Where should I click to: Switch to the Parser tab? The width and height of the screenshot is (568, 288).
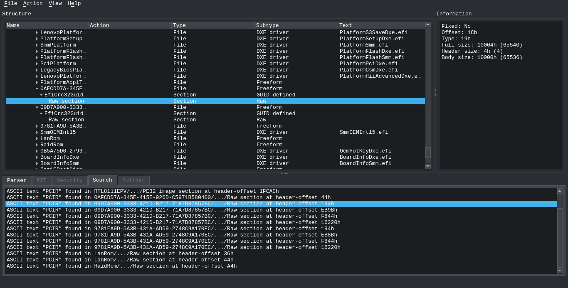coord(17,180)
